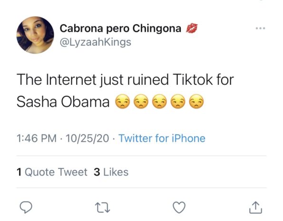283x221 pixels.
Task: Tap the first unamused emoji in tweet
Action: tap(123, 101)
